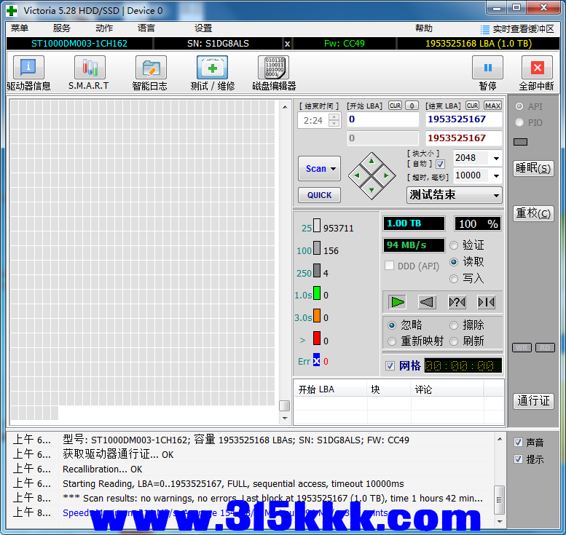
Task: Click CUR button beside start LBA
Action: [395, 106]
